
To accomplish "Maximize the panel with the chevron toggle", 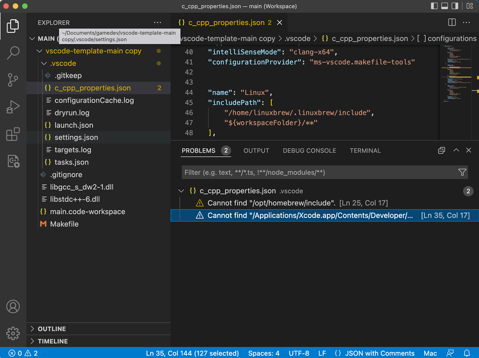I will pyautogui.click(x=456, y=150).
